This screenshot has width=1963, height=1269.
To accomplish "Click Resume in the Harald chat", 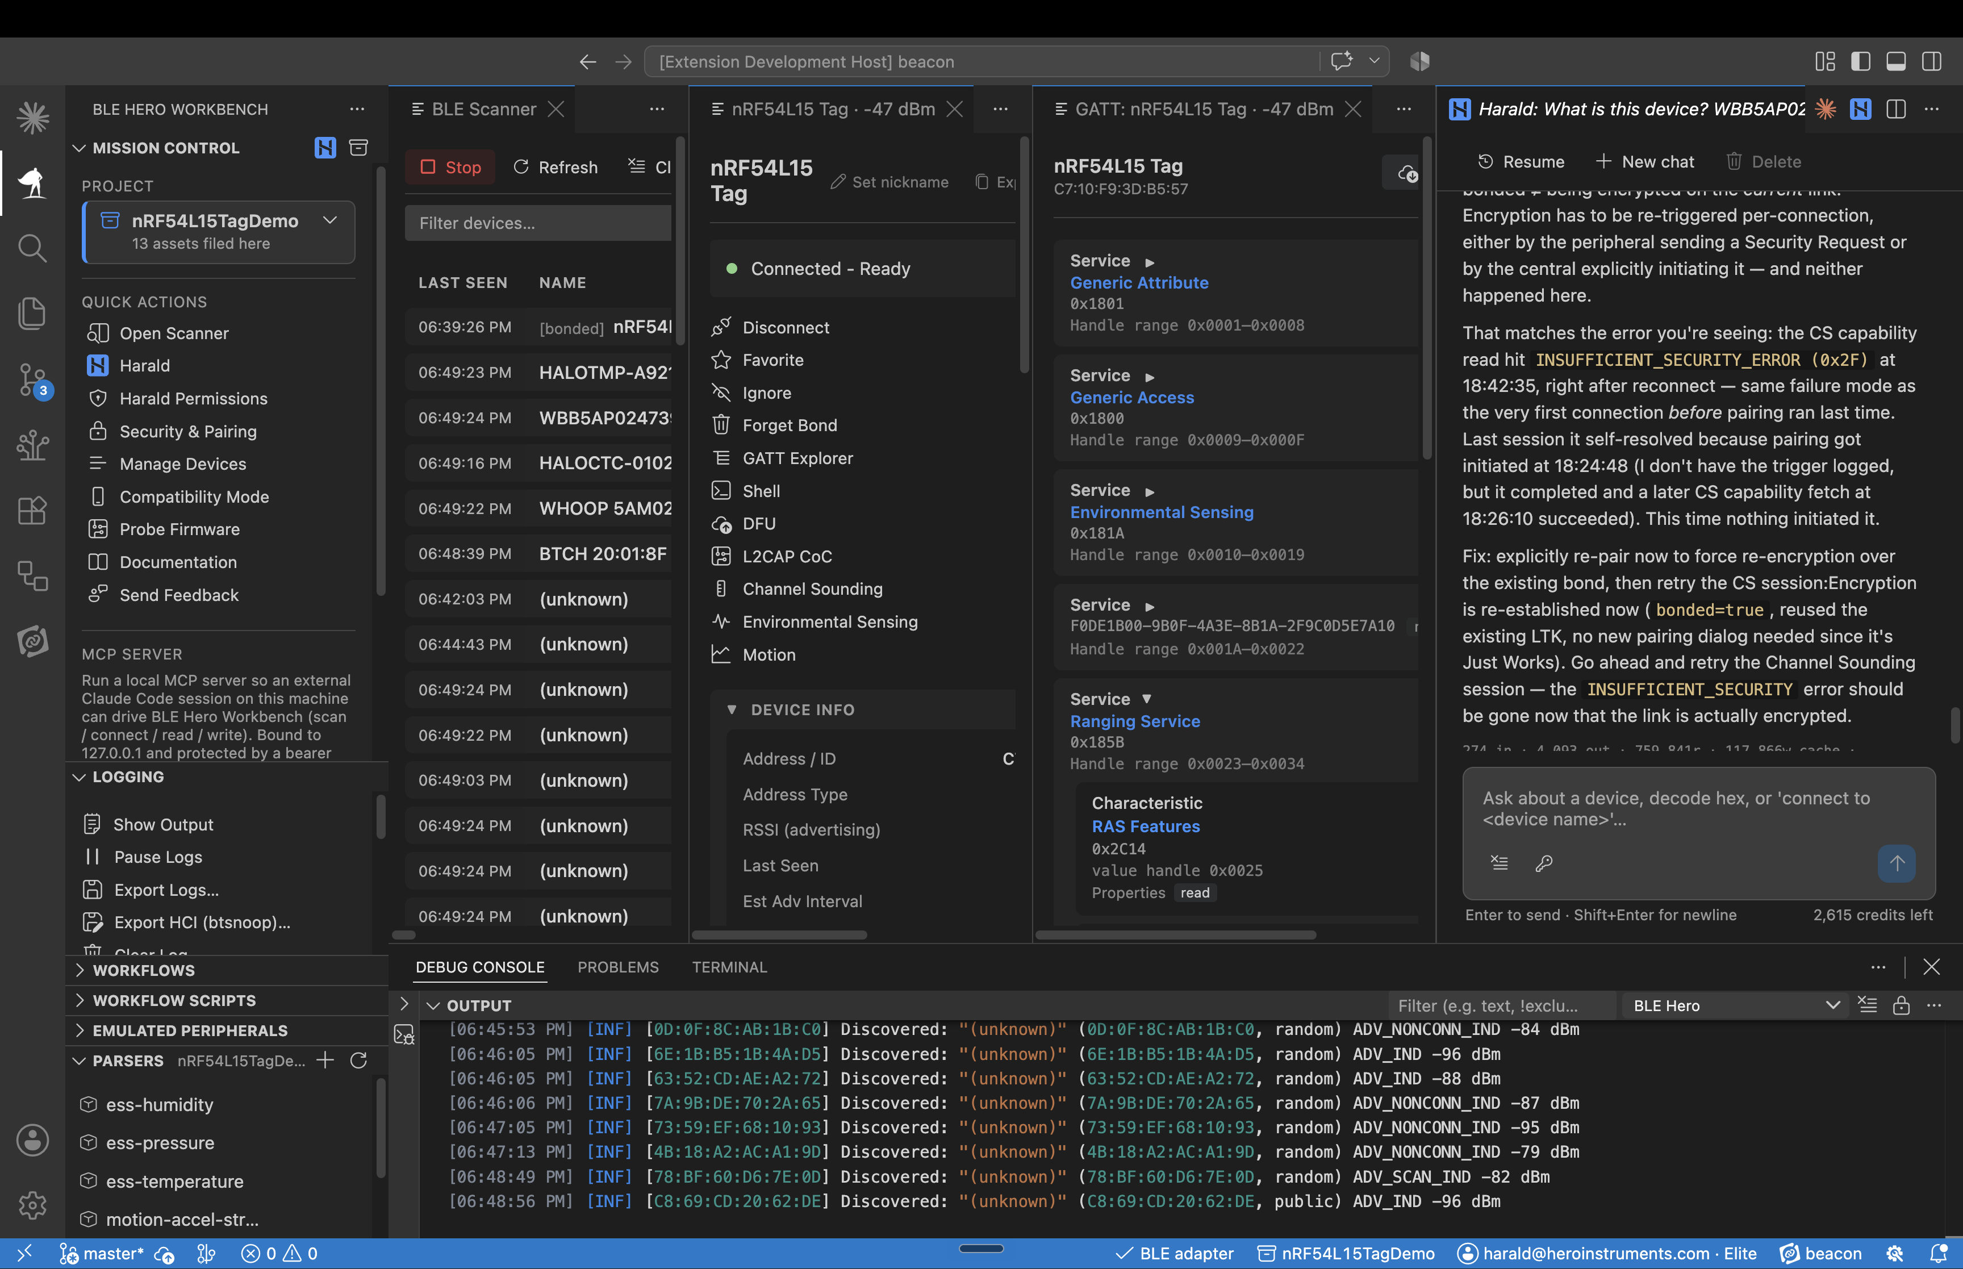I will tap(1521, 161).
